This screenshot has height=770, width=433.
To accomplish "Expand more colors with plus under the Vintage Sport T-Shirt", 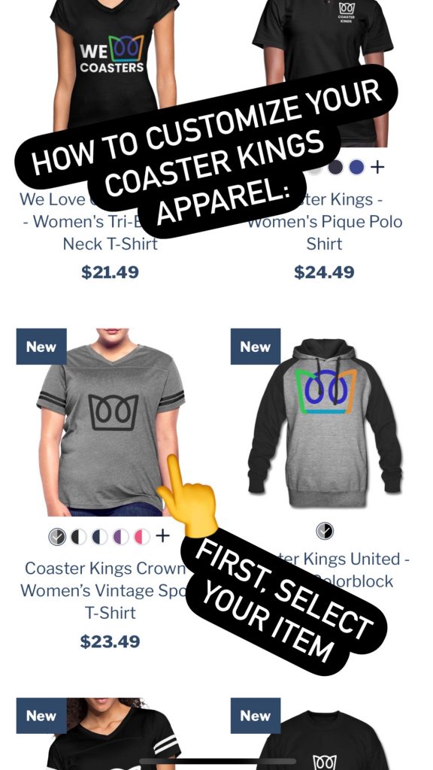I will coord(162,535).
